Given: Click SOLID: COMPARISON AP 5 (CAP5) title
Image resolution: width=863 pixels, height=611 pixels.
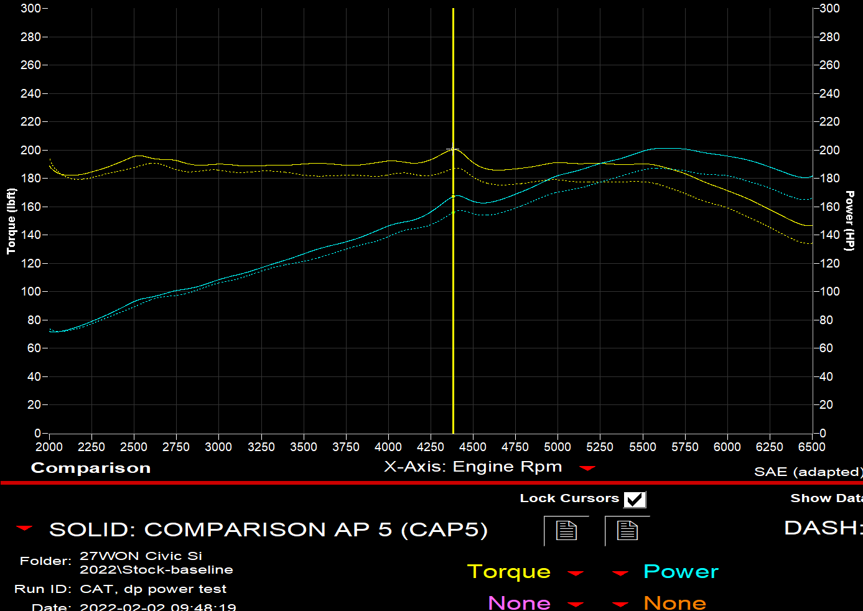Looking at the screenshot, I should coord(268,529).
